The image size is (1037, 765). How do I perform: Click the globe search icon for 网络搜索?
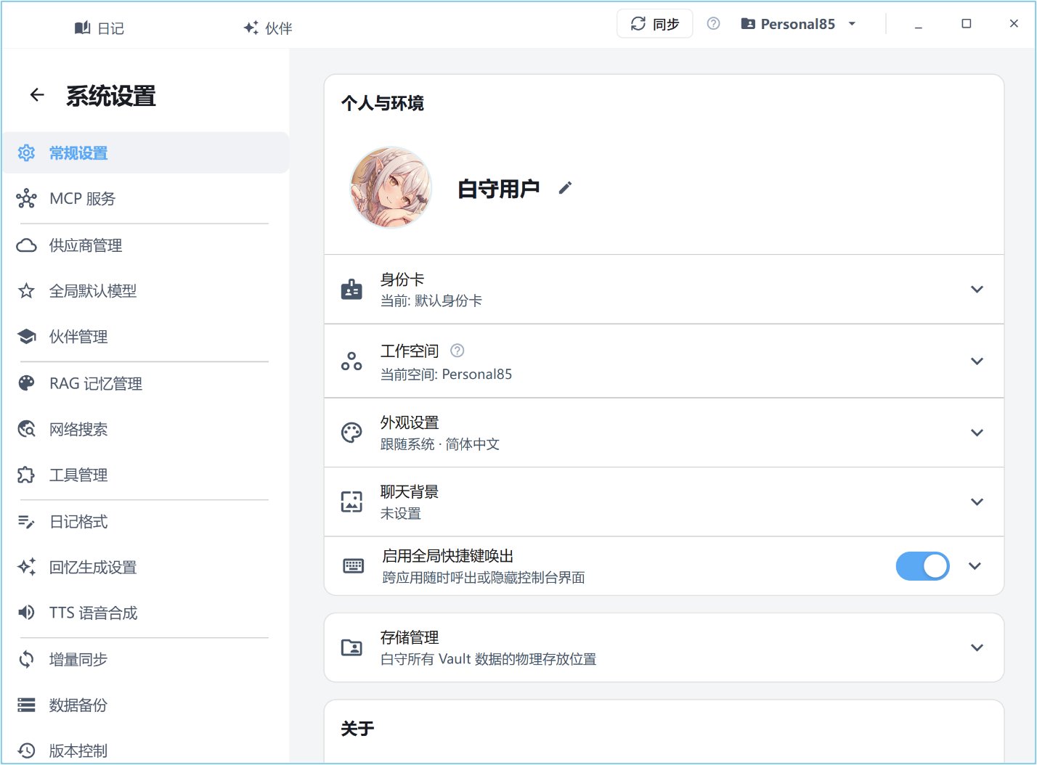26,429
